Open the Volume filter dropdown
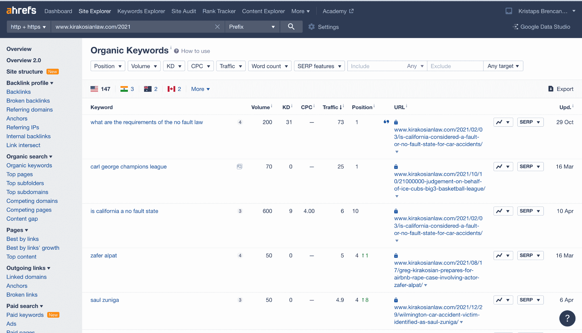 click(144, 66)
